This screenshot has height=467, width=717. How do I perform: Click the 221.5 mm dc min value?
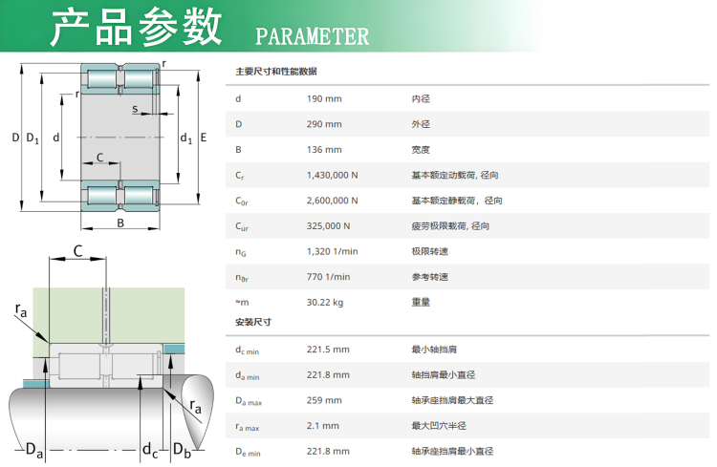328,350
